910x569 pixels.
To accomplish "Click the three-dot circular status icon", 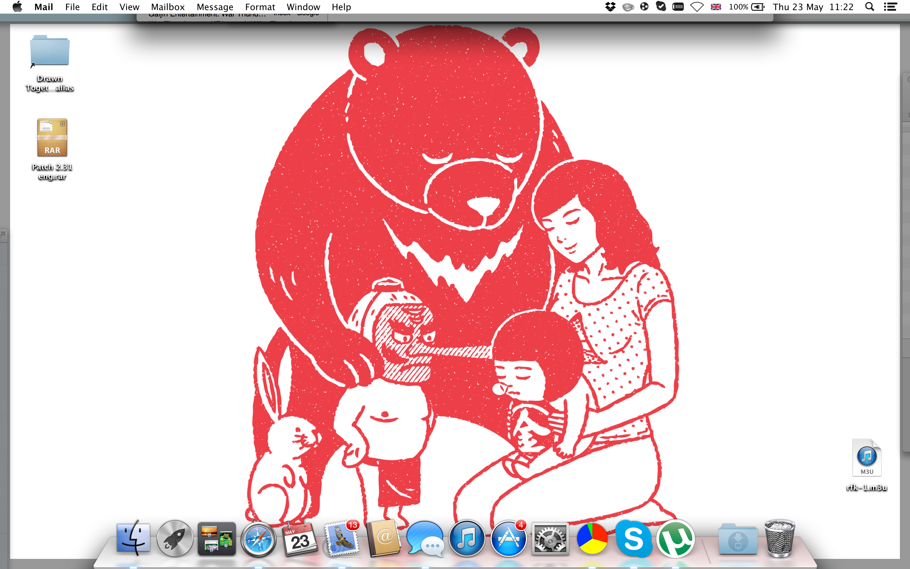I will pos(644,6).
